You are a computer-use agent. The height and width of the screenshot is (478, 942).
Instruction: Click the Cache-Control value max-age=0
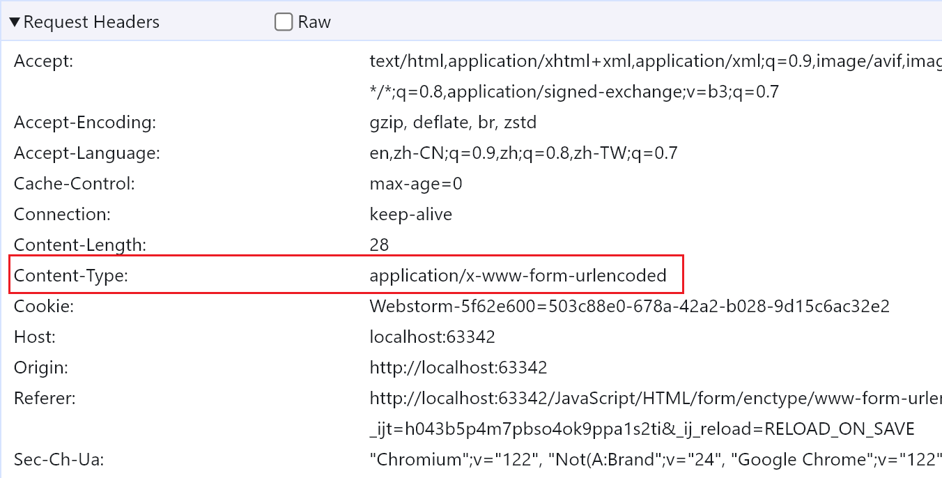tap(416, 184)
